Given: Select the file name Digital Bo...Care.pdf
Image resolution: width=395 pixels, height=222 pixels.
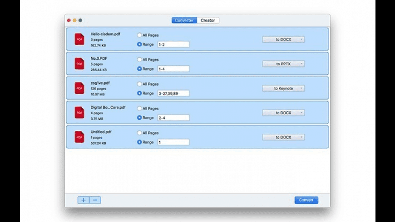Looking at the screenshot, I should 108,107.
